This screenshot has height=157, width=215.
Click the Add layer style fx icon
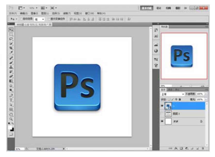pos(176,148)
